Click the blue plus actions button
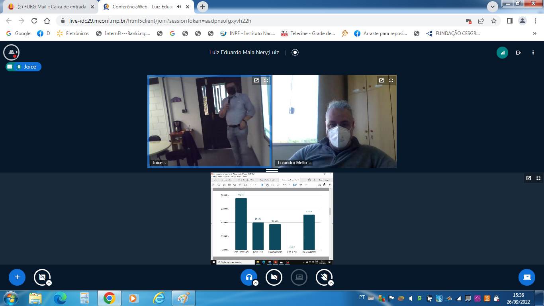Screen dimensions: 544x306 [x=17, y=277]
